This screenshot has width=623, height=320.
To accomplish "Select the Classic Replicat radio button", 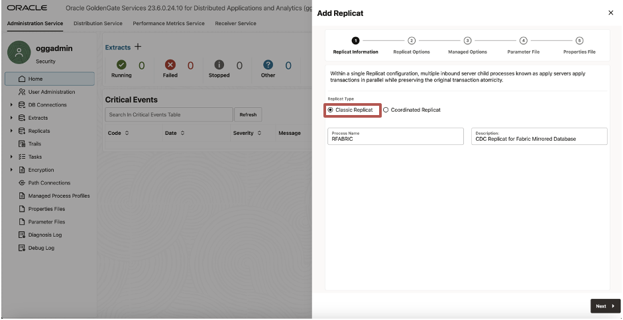I will (x=331, y=110).
